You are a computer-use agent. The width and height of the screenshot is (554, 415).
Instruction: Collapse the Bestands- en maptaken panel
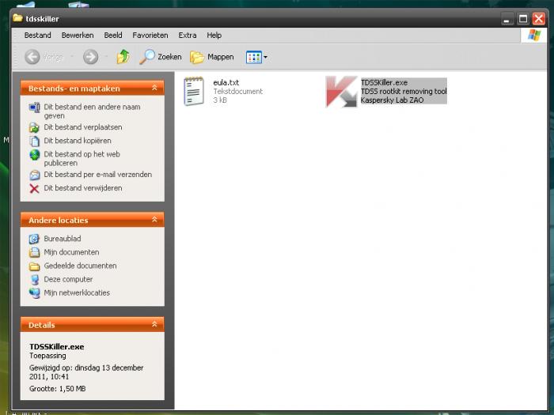(154, 88)
